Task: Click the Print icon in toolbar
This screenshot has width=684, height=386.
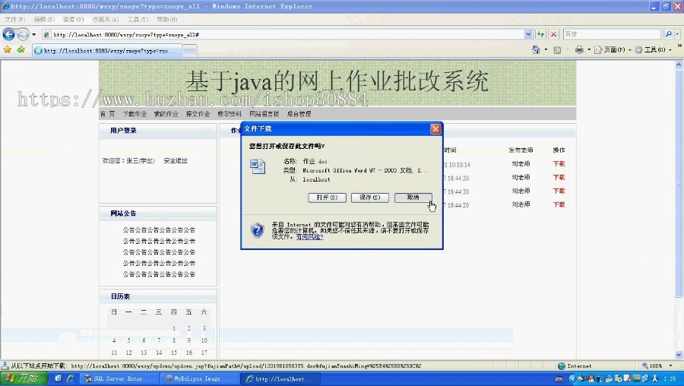Action: click(579, 49)
